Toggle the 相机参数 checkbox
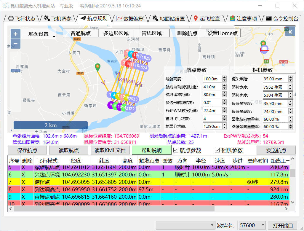The image size is (304, 231). [x=217, y=150]
